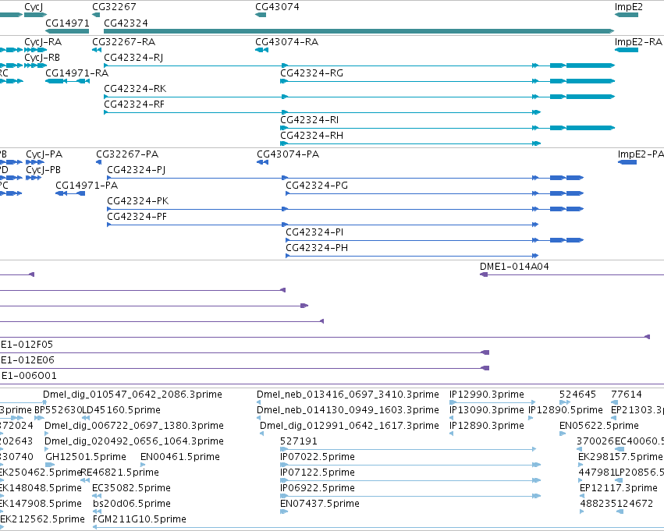Click protein ImpE2-PA label
664x531 pixels.
click(641, 154)
